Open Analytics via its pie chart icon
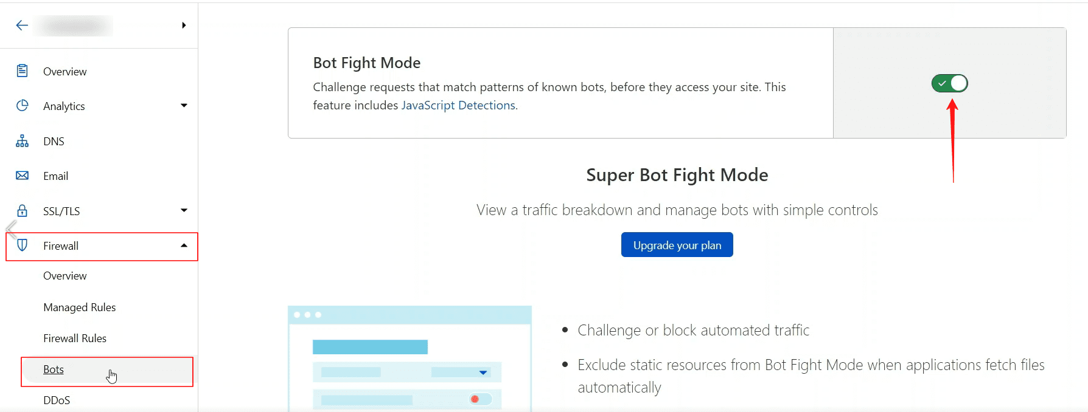The width and height of the screenshot is (1088, 412). point(22,106)
